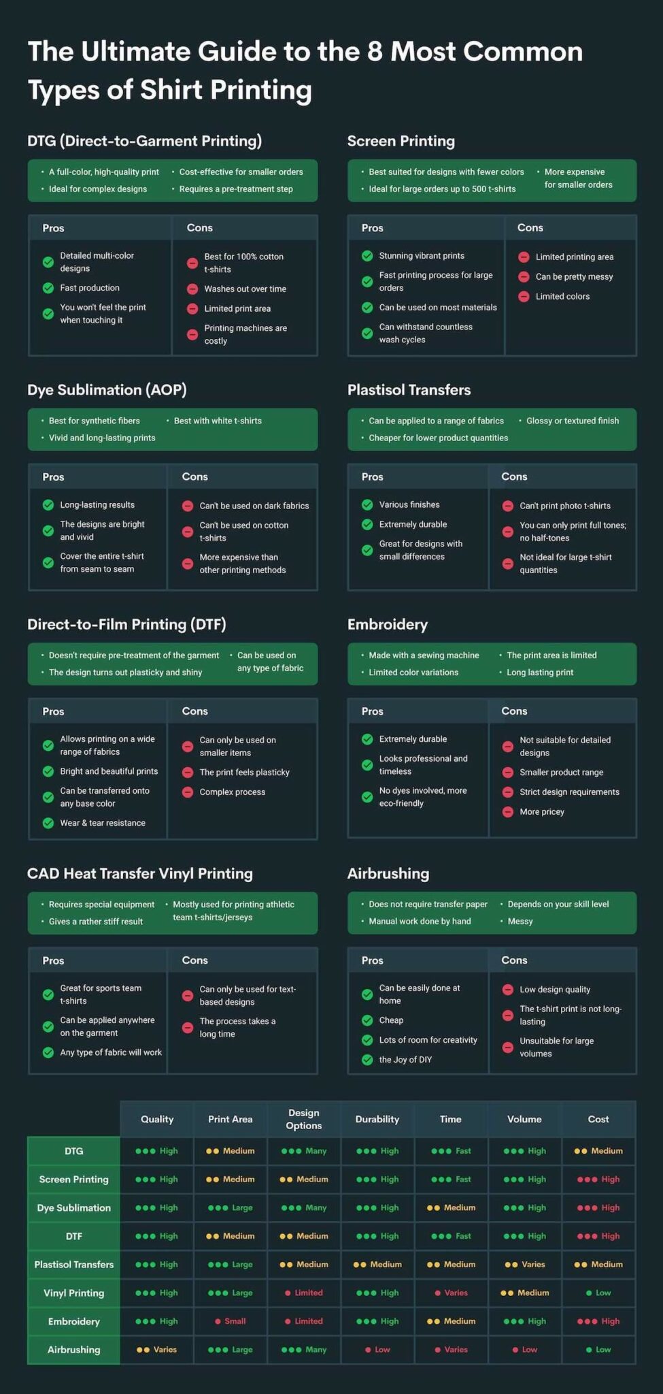Click the checkmark next to "Extremely durable" under Plastisol Transfers
The width and height of the screenshot is (663, 1394).
point(367,524)
